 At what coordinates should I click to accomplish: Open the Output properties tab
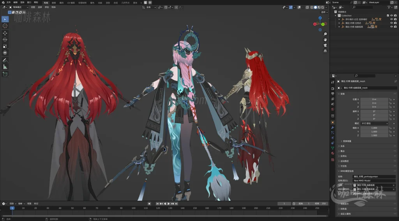(x=333, y=94)
